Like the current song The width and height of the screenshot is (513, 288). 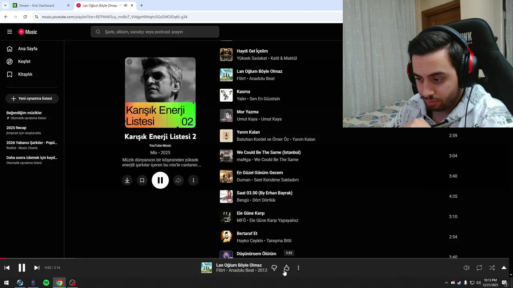click(287, 268)
